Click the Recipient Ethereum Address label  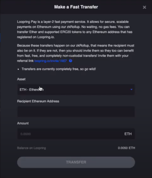tap(38, 101)
